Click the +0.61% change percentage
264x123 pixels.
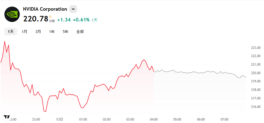click(x=81, y=20)
